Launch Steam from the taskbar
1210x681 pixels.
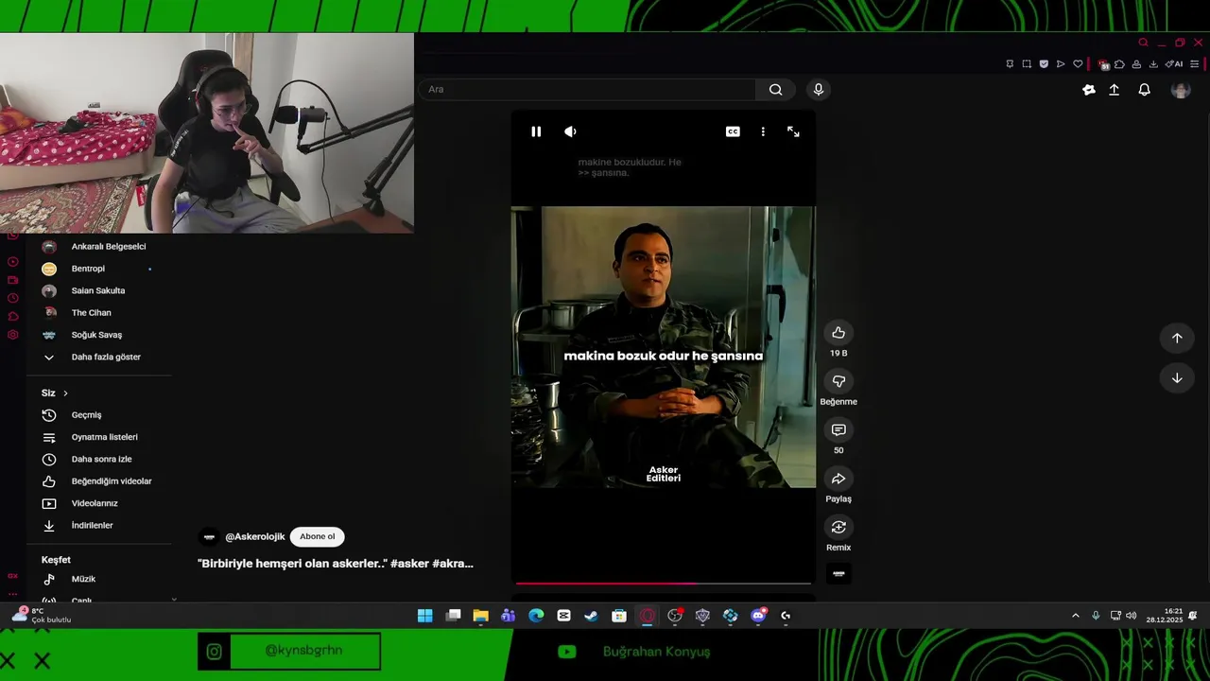(x=591, y=616)
